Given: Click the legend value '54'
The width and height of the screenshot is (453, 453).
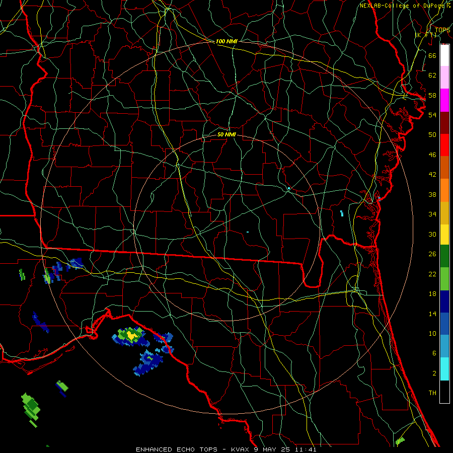Looking at the screenshot, I should [x=432, y=115].
